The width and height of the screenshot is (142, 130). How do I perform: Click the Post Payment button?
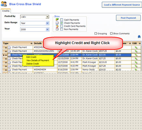pos(128,18)
